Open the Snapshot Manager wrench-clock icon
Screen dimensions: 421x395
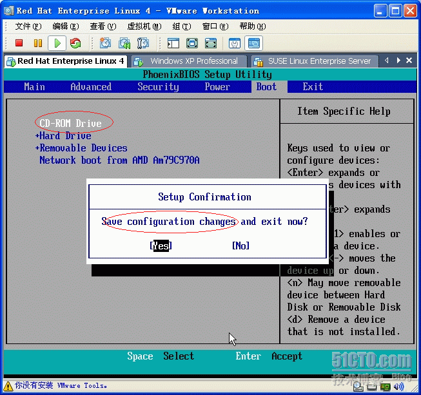click(143, 43)
